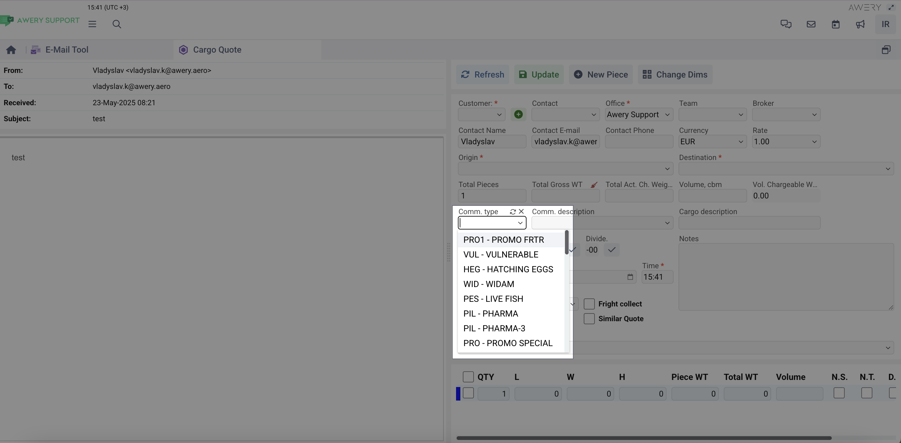
Task: Open the Office Awery Support dropdown
Action: (638, 115)
